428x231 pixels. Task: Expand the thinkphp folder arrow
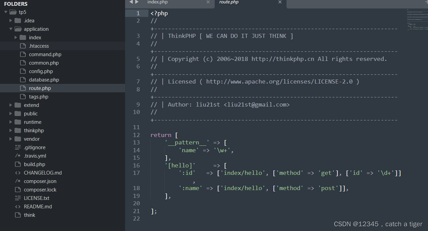click(11, 131)
